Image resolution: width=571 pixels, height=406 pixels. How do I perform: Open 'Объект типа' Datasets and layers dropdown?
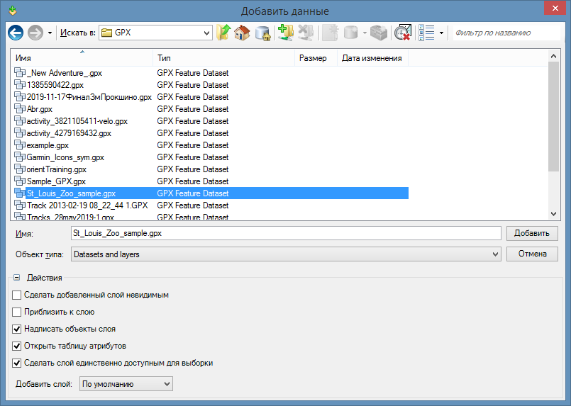(286, 254)
